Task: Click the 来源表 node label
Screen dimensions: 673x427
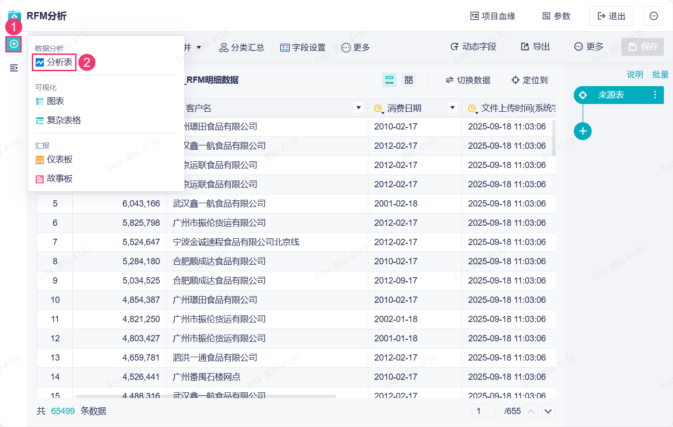Action: click(x=611, y=95)
